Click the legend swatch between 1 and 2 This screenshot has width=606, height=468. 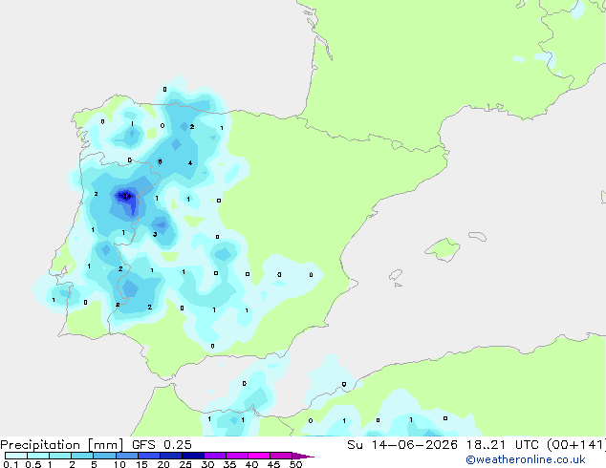coord(60,456)
